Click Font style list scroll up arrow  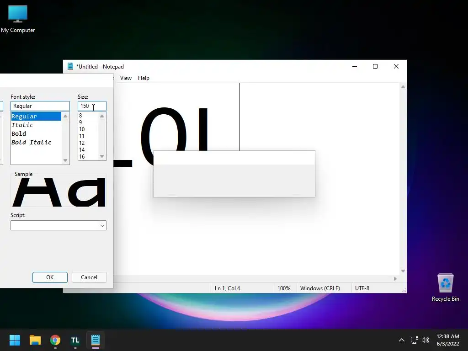point(65,116)
